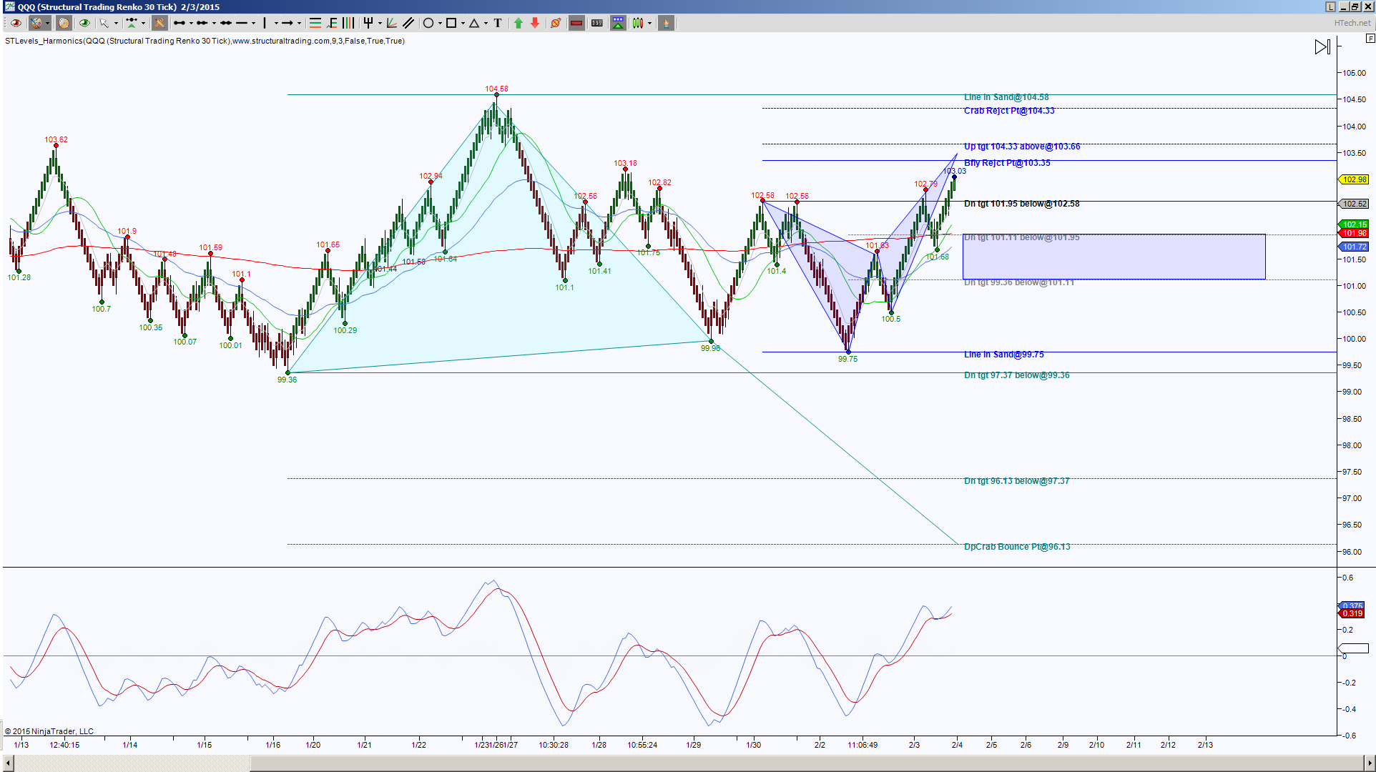This screenshot has height=772, width=1376.
Task: Click the yellow 102.98 price marker
Action: [x=1354, y=179]
